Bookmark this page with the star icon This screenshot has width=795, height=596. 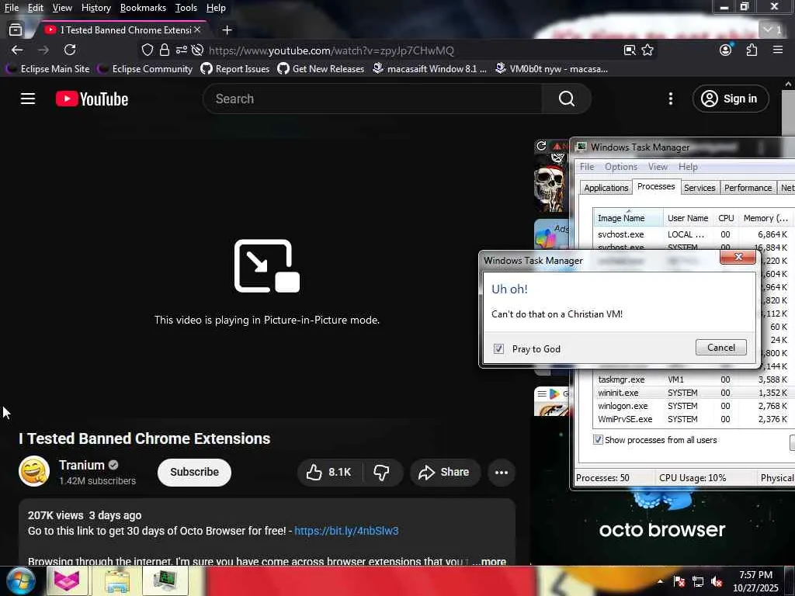(647, 50)
